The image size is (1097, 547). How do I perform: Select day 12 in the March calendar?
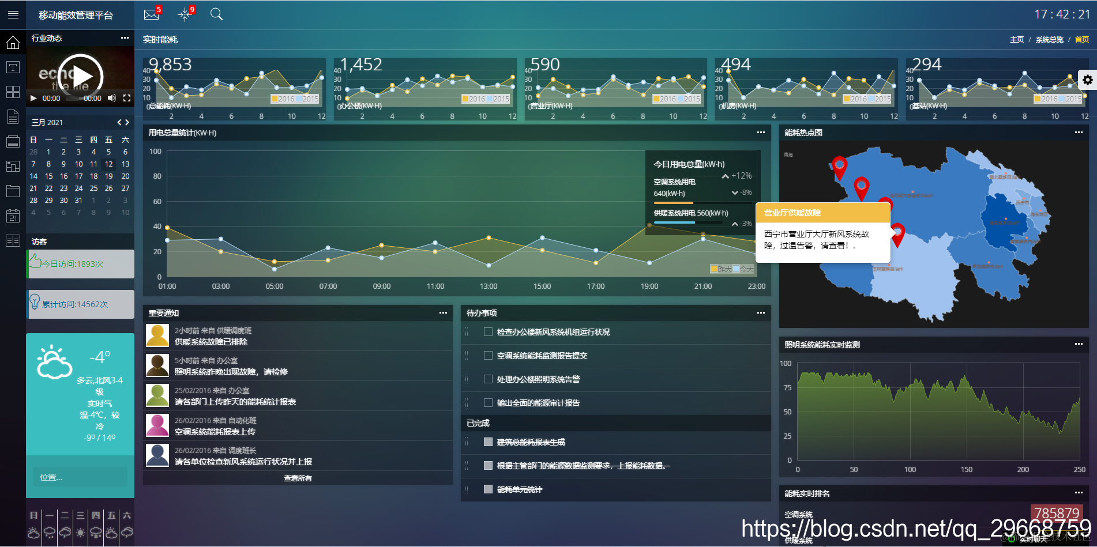[x=109, y=164]
